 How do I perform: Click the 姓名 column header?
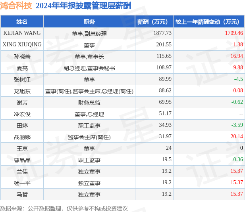[x=22, y=22]
